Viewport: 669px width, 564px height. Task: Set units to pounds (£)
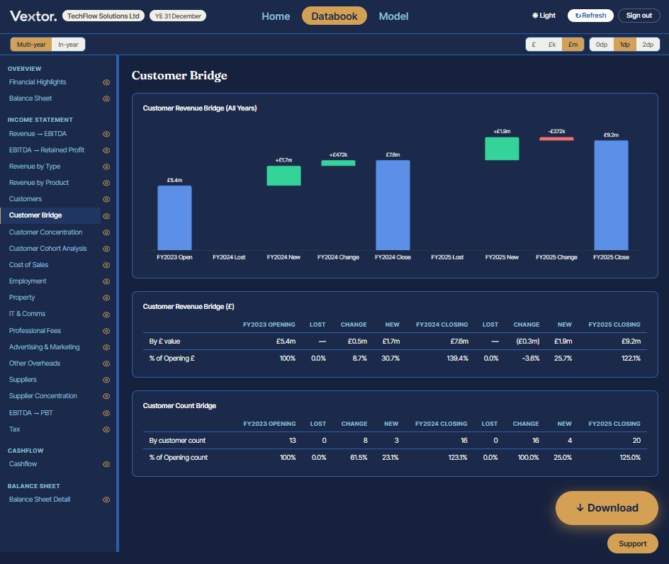pyautogui.click(x=534, y=45)
